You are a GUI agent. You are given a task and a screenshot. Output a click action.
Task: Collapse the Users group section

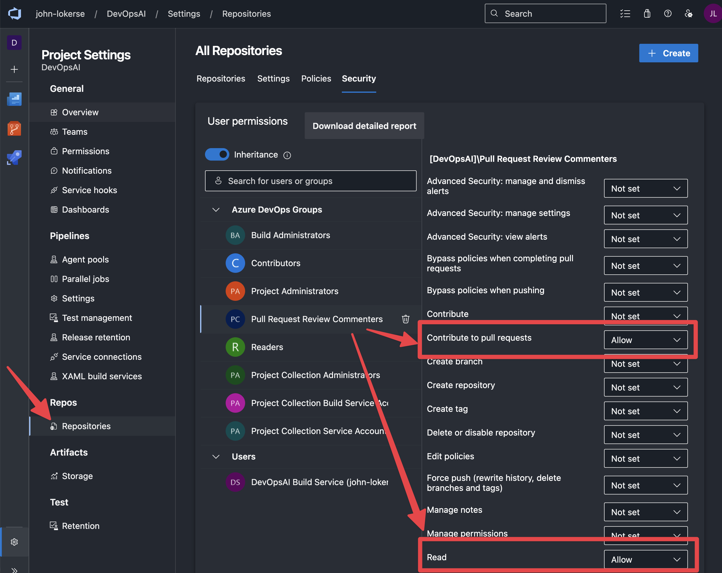coord(216,457)
